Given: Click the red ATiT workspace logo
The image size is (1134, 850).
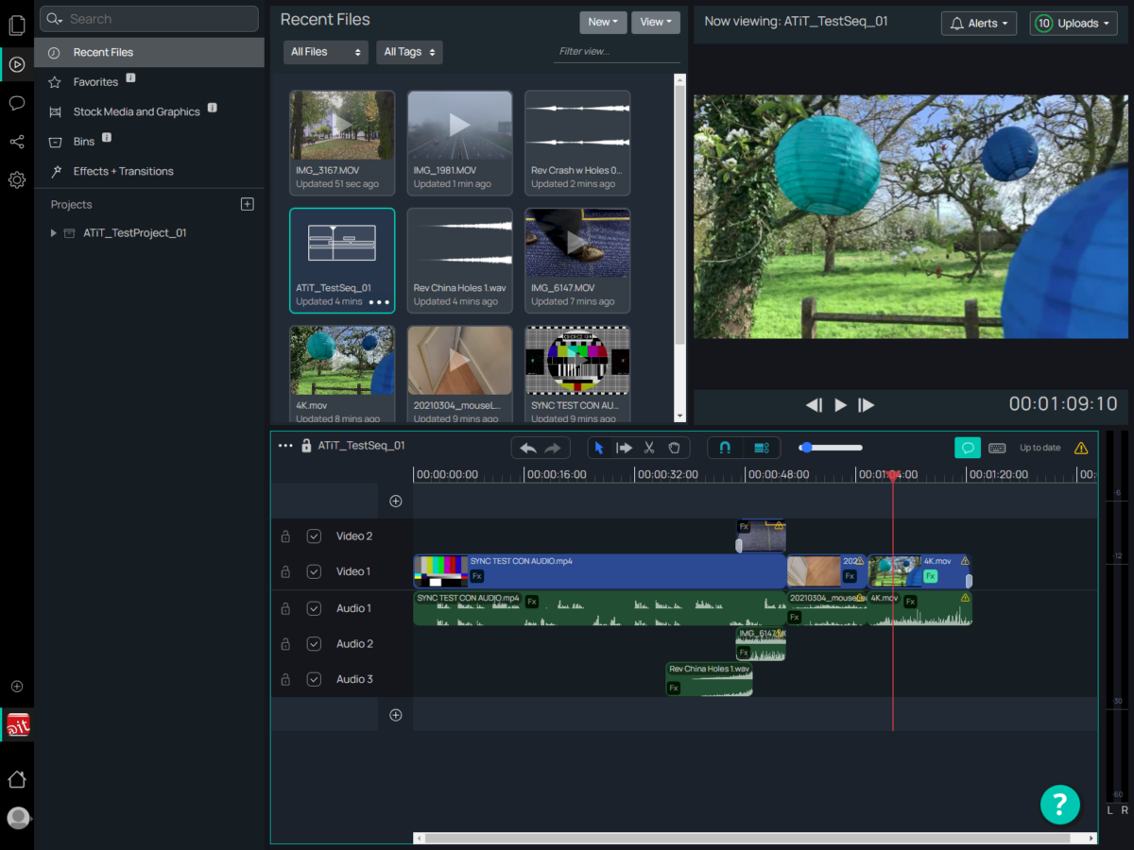Looking at the screenshot, I should coord(18,725).
